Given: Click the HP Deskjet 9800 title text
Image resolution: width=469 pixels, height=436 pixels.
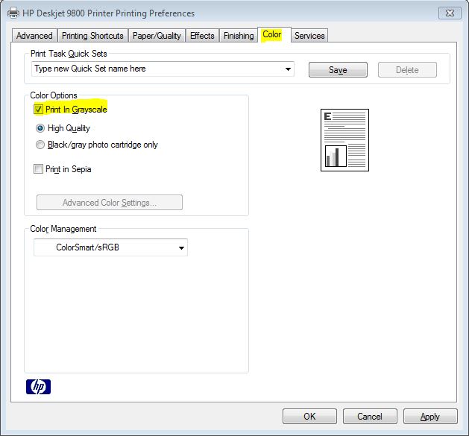Looking at the screenshot, I should [x=109, y=13].
